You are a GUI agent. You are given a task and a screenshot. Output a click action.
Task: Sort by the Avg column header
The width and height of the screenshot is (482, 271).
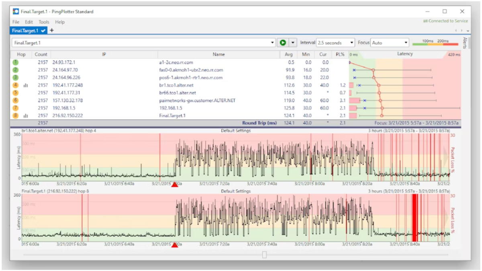(288, 54)
